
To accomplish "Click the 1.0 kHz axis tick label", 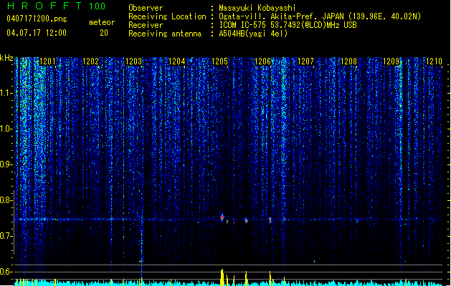I will point(6,129).
